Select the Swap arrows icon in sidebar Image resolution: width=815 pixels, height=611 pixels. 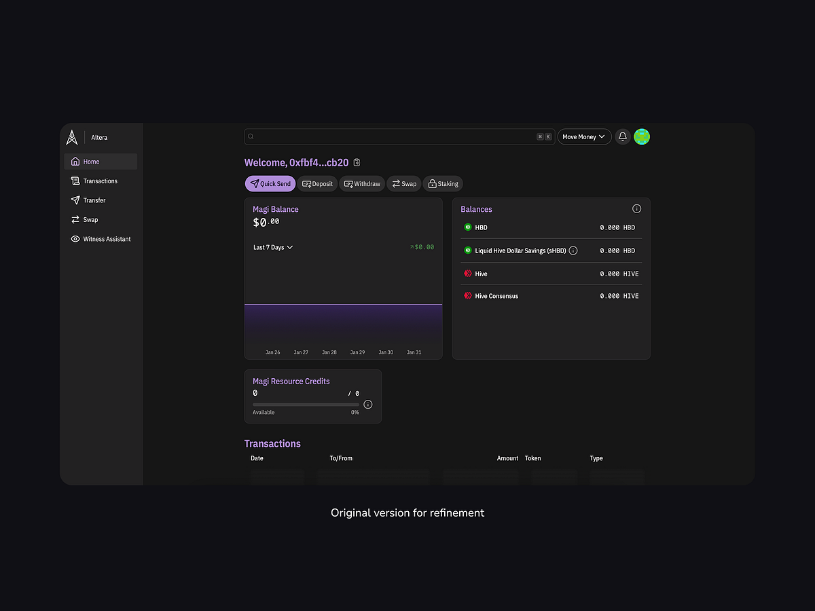pos(75,219)
